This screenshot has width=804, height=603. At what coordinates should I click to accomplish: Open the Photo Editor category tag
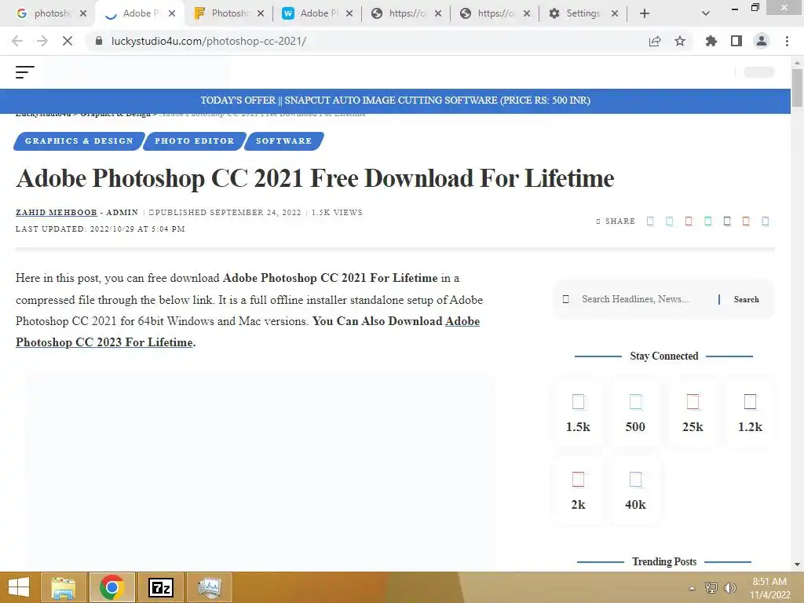[x=195, y=141]
